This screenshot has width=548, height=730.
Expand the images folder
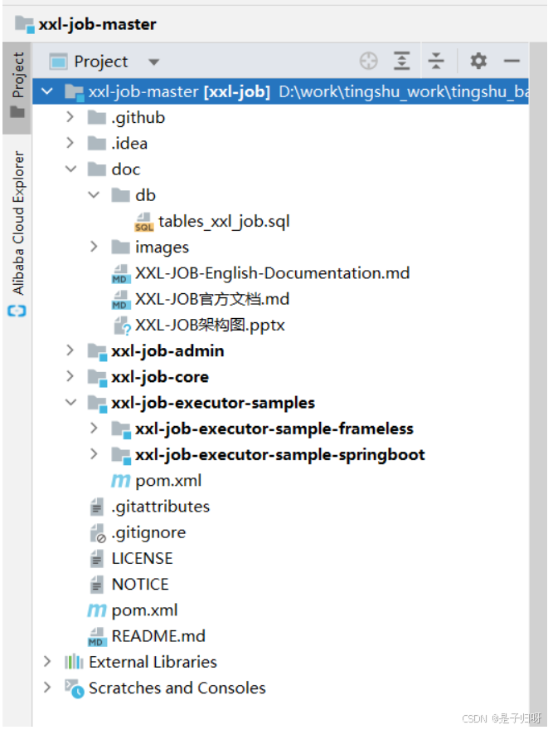point(94,247)
